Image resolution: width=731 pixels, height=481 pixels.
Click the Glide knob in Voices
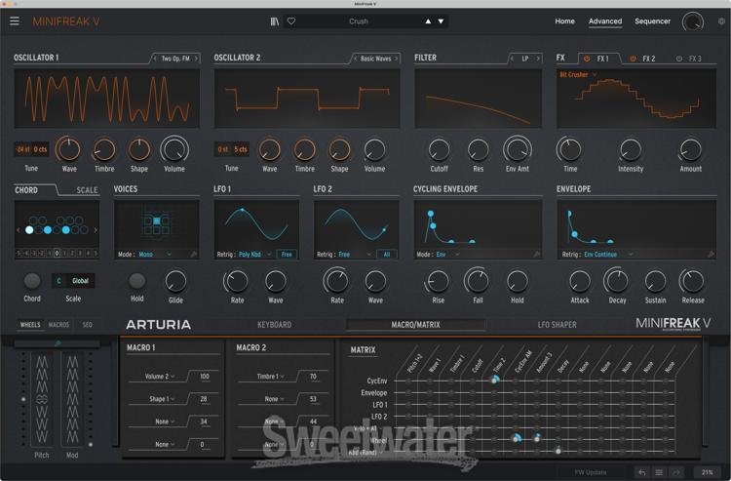coord(175,281)
